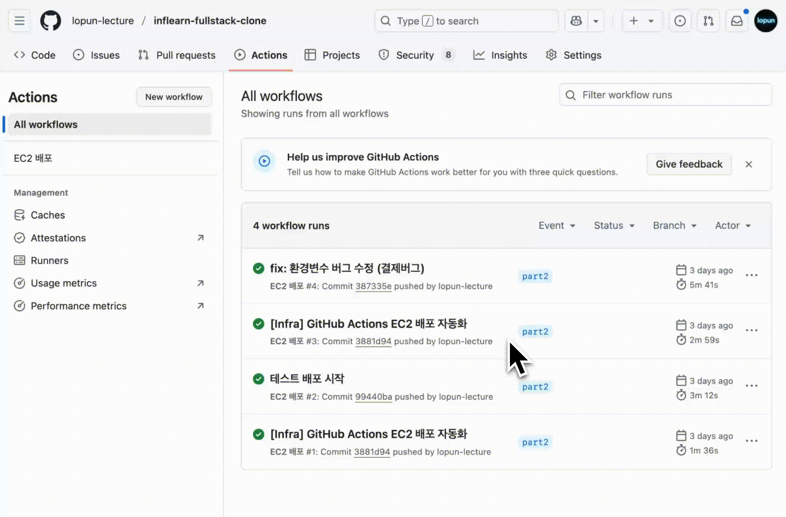Open the '테스트 배포 시작' run
The image size is (786, 517).
[x=307, y=379]
